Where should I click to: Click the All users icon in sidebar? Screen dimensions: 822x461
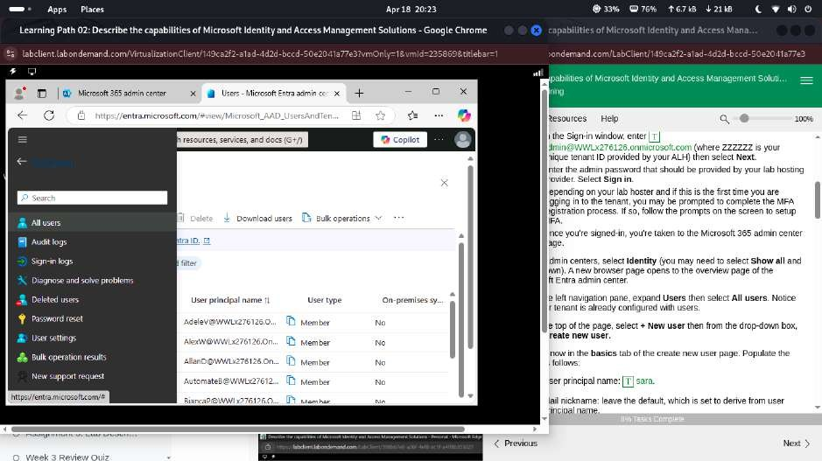tap(23, 223)
